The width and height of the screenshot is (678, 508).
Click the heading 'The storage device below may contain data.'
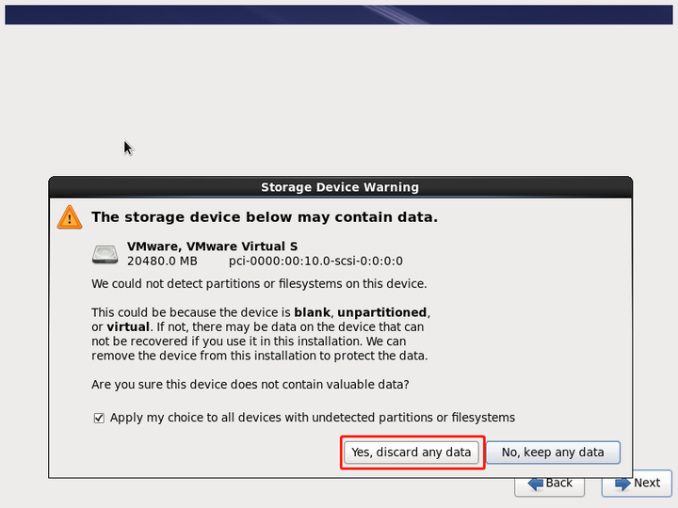point(265,217)
